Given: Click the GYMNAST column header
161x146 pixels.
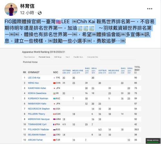Looking at the screenshot, I should click(x=34, y=72).
